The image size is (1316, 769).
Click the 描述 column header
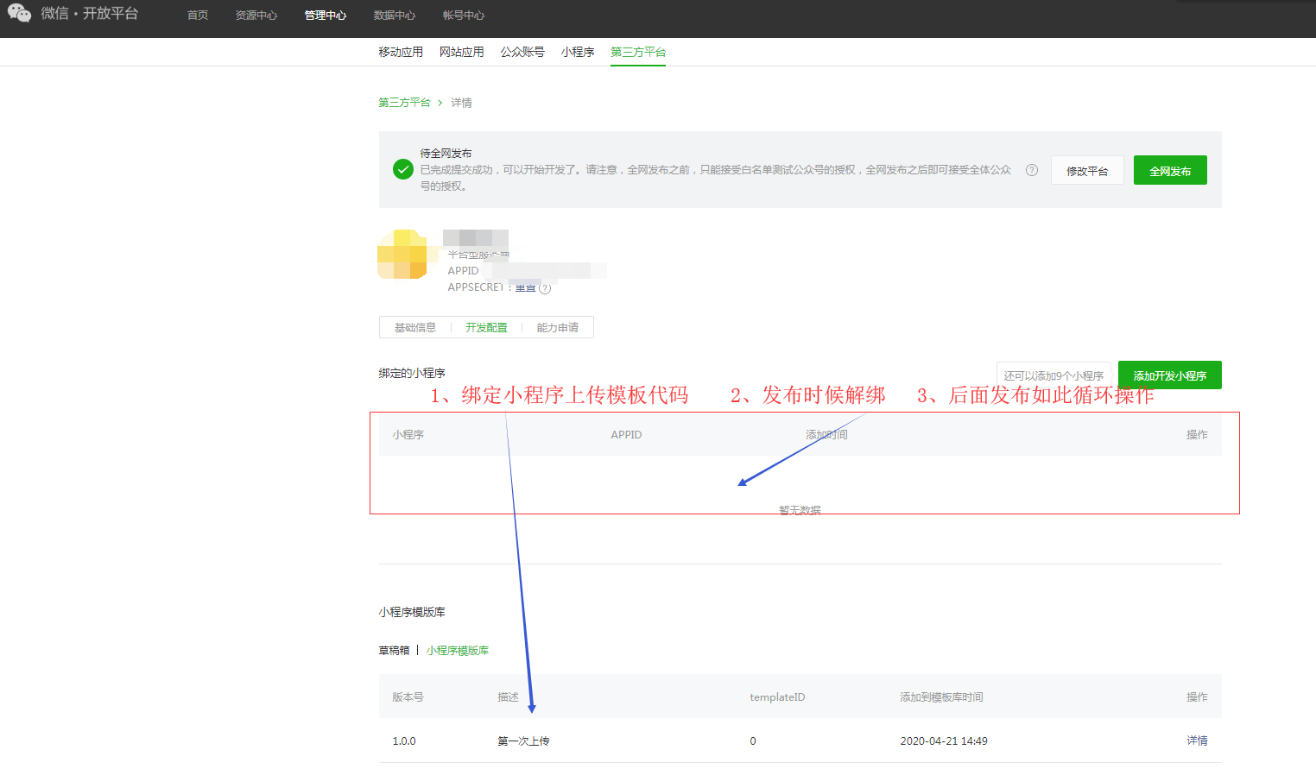(x=509, y=697)
